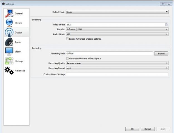Switch to the General tab label
174x133 pixels.
point(19,14)
